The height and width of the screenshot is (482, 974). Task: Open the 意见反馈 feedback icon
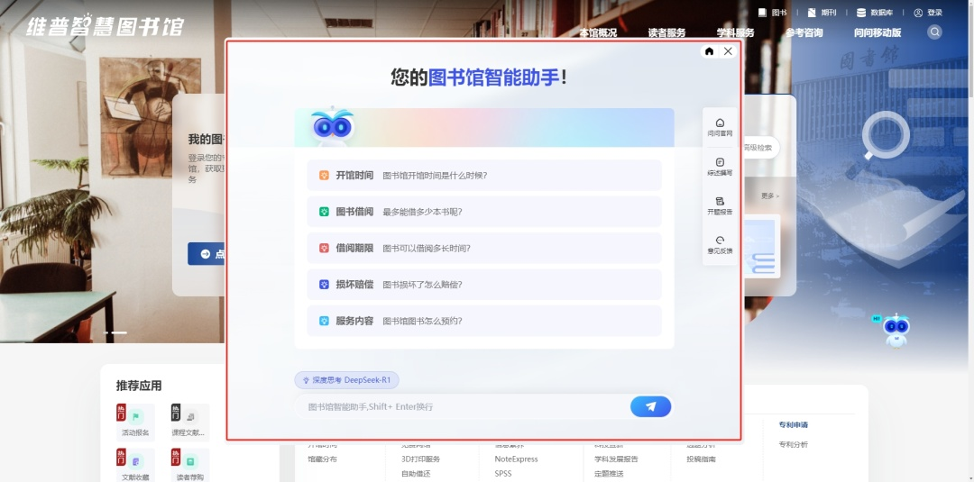[720, 244]
